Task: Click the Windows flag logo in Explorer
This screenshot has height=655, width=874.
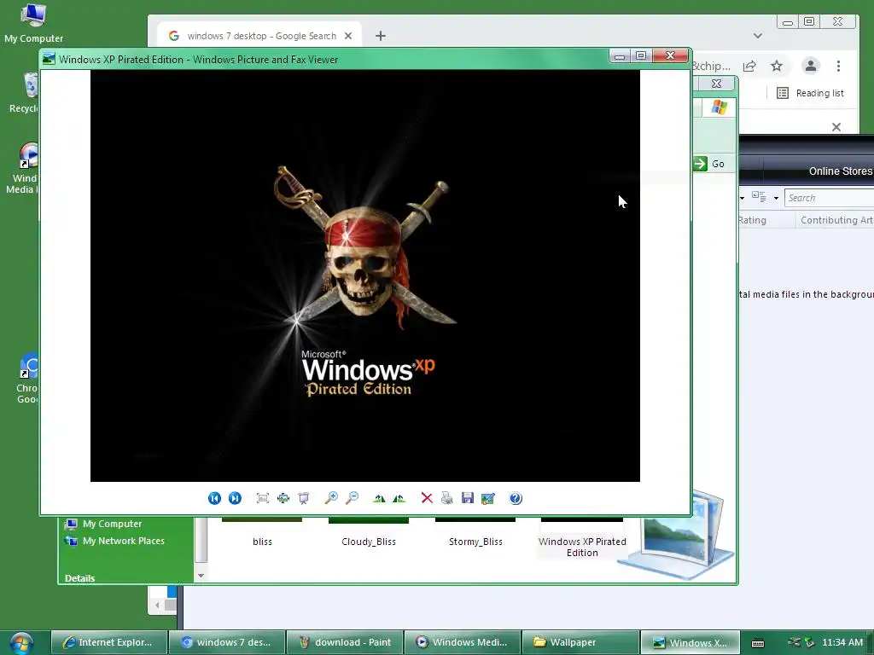Action: click(x=719, y=107)
